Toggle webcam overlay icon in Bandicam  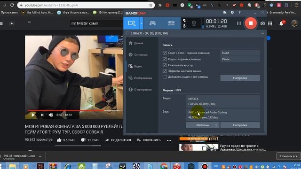194,23
